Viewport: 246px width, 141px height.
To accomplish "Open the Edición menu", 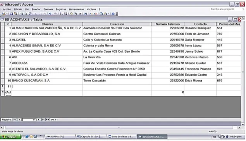I will tap(18, 9).
